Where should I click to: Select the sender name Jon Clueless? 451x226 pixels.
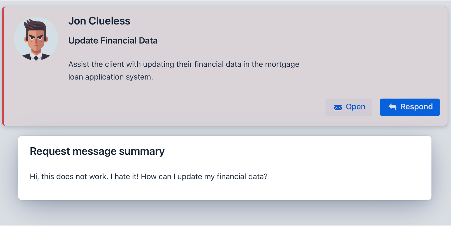(99, 21)
